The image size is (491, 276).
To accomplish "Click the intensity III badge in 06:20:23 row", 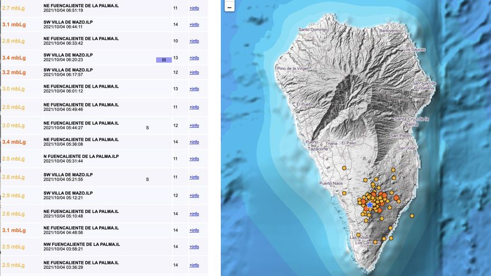I will tap(164, 60).
